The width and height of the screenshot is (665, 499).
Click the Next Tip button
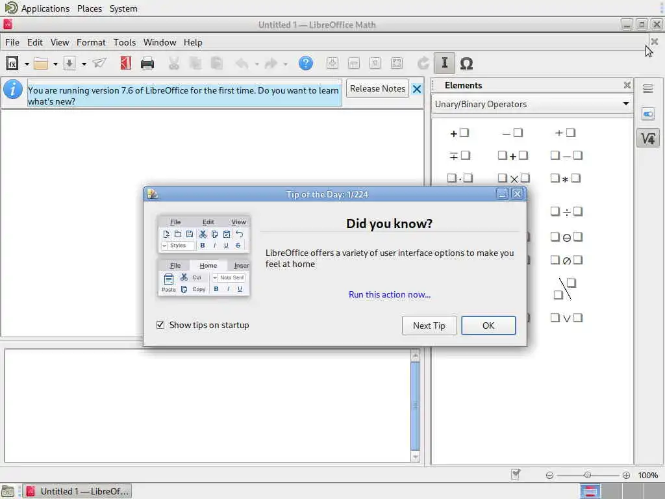tap(429, 326)
